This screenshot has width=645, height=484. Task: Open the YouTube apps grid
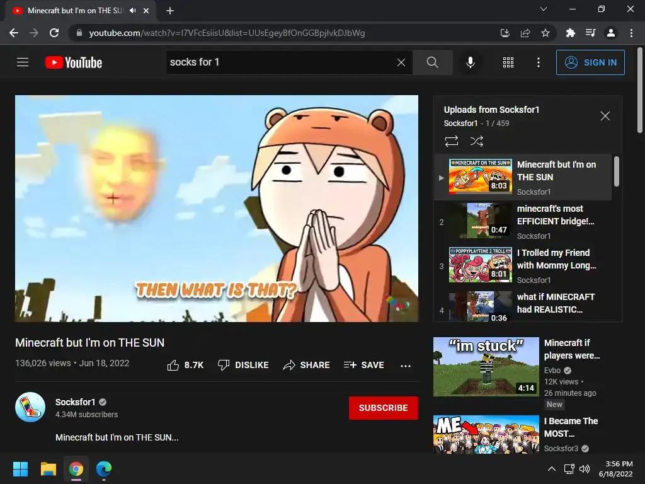508,62
